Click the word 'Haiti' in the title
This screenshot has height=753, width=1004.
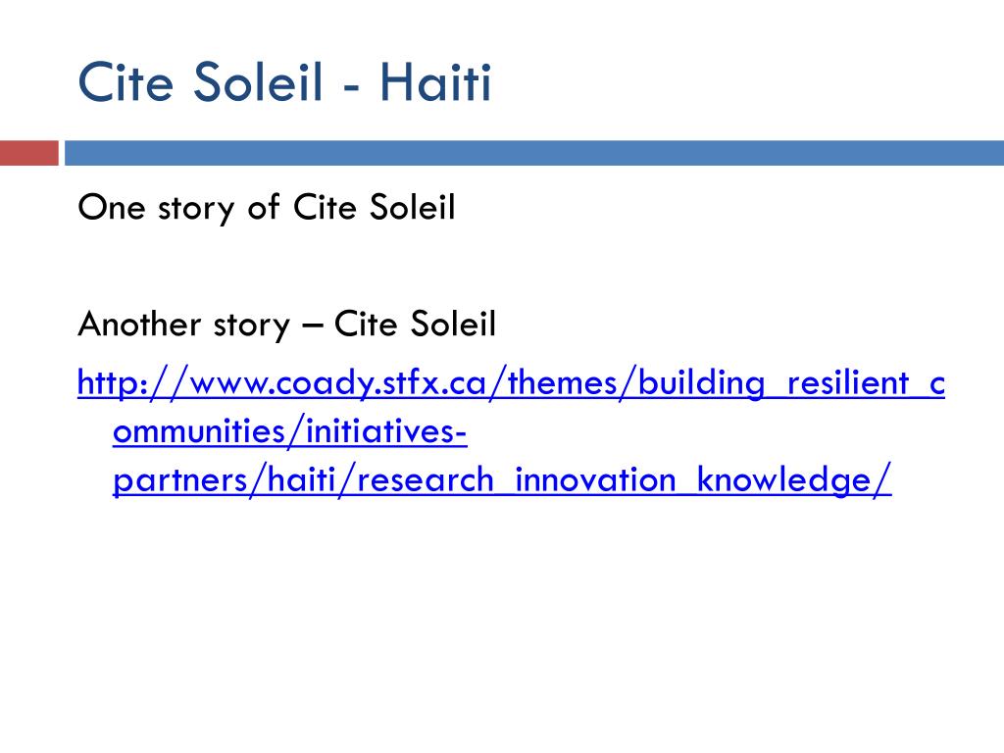(435, 81)
